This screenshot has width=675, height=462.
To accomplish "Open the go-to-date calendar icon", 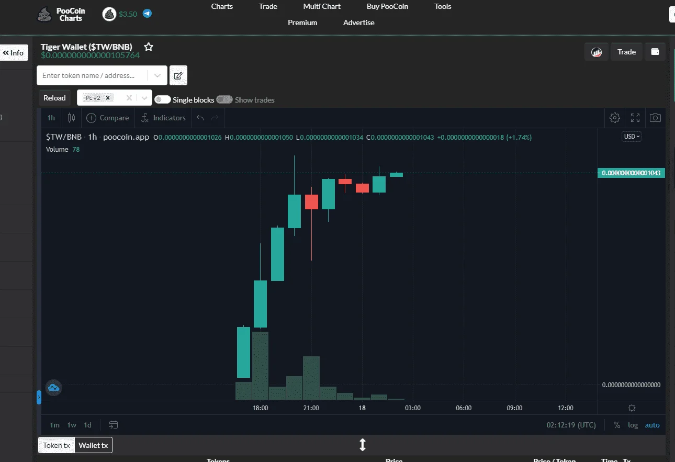I will tap(114, 425).
